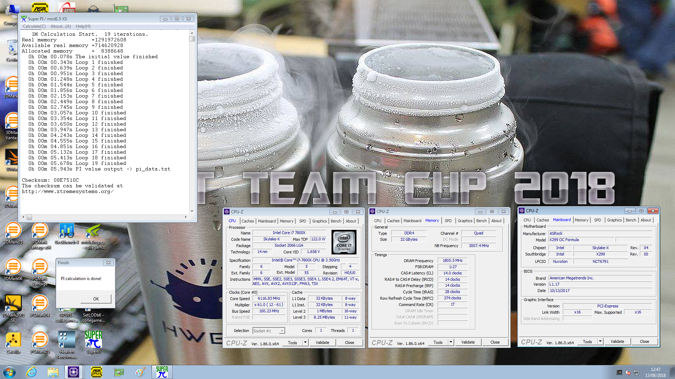The height and width of the screenshot is (379, 675).
Task: Open PCMark Vantage desktop icon
Action: 40,273
